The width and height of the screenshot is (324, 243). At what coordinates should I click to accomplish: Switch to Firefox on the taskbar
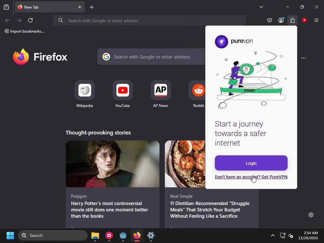click(x=137, y=235)
